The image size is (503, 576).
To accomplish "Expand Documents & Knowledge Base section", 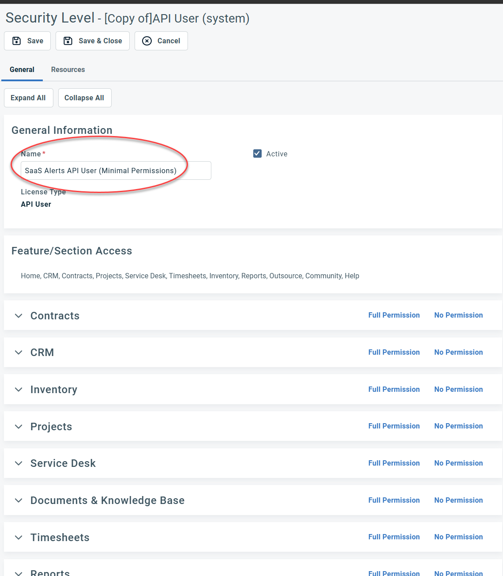I will tap(19, 500).
